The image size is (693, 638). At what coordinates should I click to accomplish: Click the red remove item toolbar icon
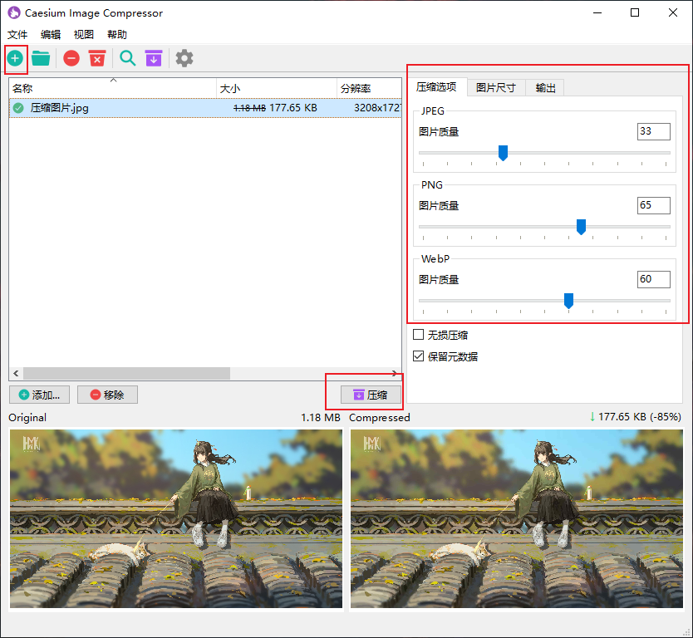[x=71, y=58]
